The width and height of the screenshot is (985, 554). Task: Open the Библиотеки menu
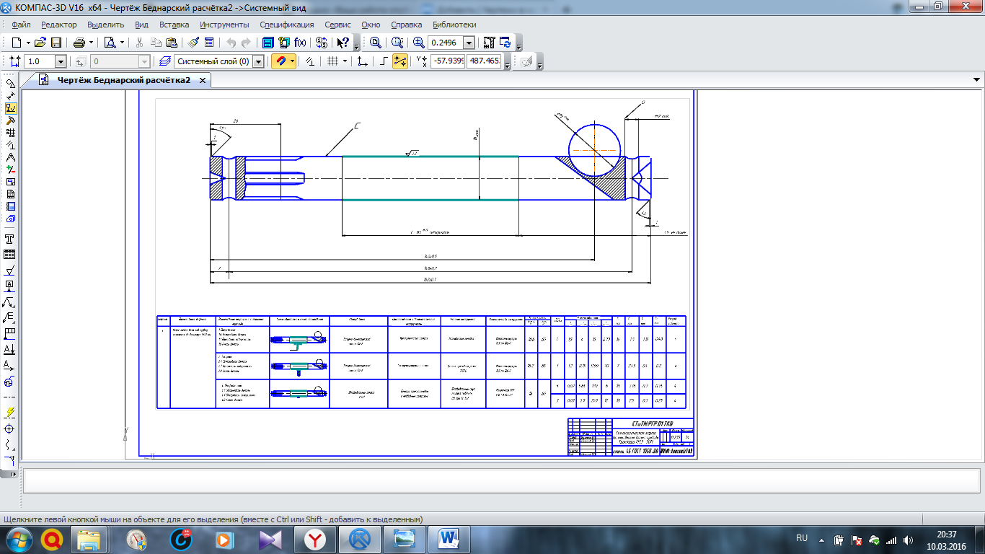(x=454, y=25)
